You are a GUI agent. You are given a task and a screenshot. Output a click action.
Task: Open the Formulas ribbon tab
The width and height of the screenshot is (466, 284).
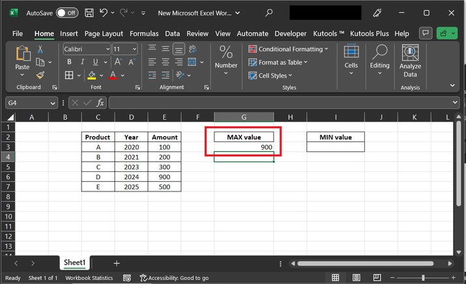pos(144,33)
